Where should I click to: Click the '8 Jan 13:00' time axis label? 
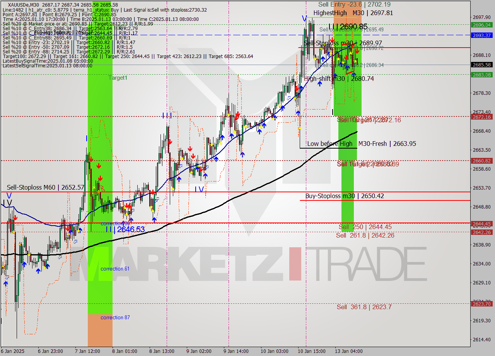point(161,351)
